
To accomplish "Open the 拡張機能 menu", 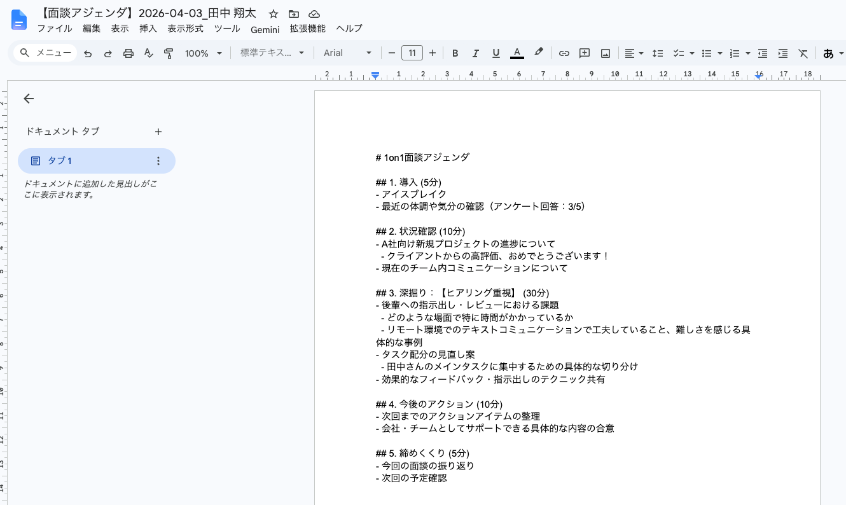I will tap(308, 29).
